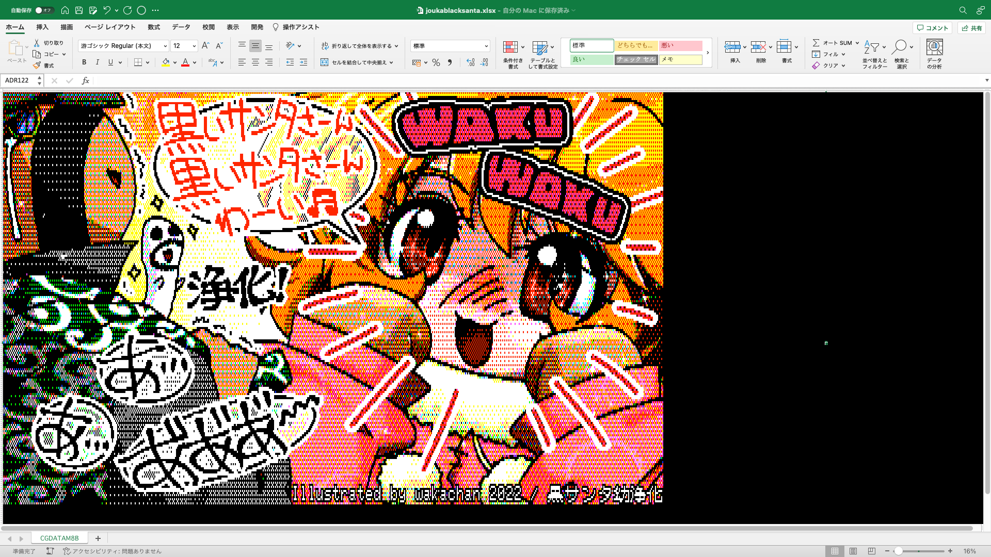Open テーブルとして書式設定 table format
Image resolution: width=991 pixels, height=557 pixels.
pos(543,54)
